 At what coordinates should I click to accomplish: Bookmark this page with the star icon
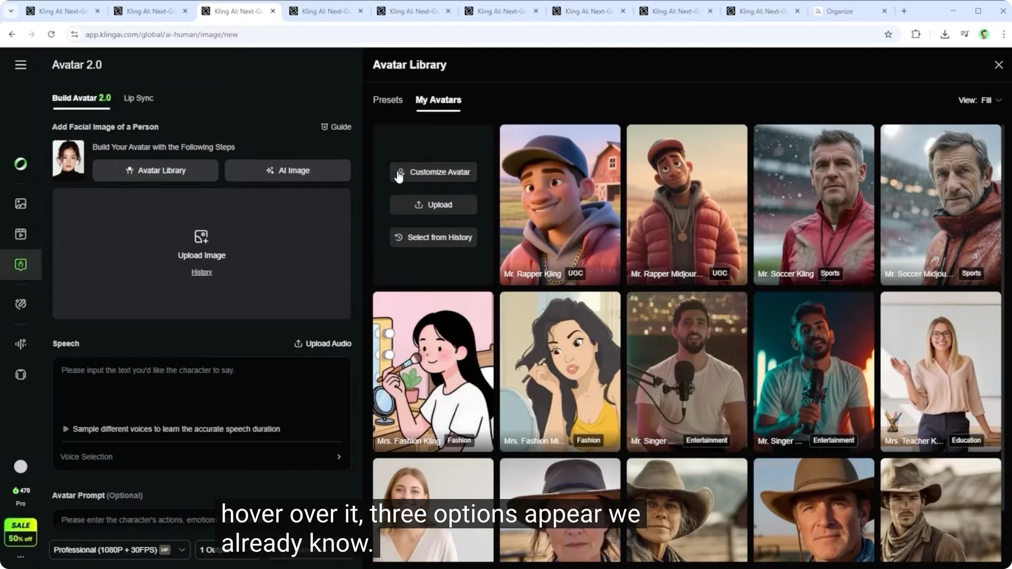[x=888, y=34]
